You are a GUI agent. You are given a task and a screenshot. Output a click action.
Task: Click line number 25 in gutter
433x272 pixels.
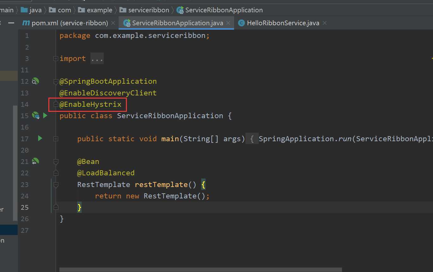pos(25,207)
